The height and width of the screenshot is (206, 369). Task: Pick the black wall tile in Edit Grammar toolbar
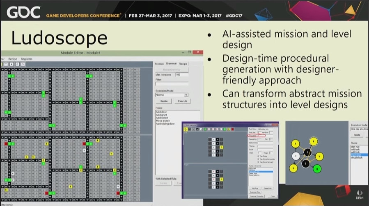pyautogui.click(x=197, y=130)
